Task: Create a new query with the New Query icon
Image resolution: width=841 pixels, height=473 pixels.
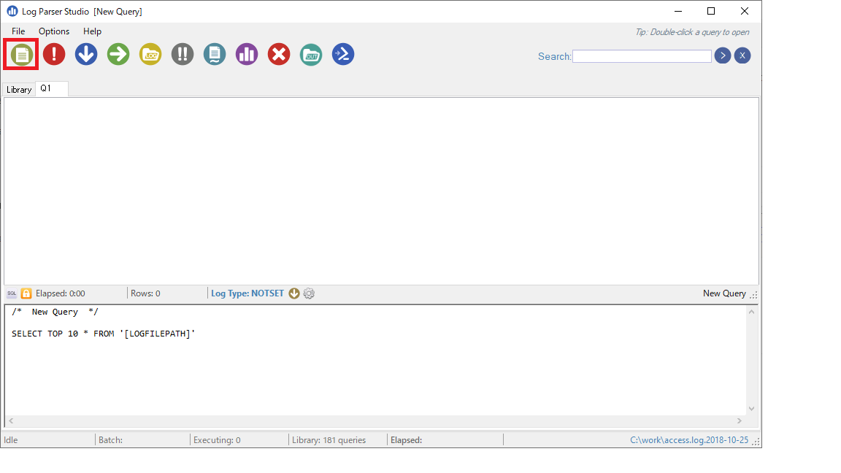Action: [x=21, y=54]
